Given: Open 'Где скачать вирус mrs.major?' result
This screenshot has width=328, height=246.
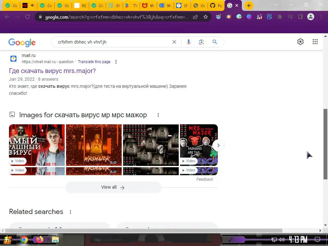Looking at the screenshot, I should [x=52, y=71].
